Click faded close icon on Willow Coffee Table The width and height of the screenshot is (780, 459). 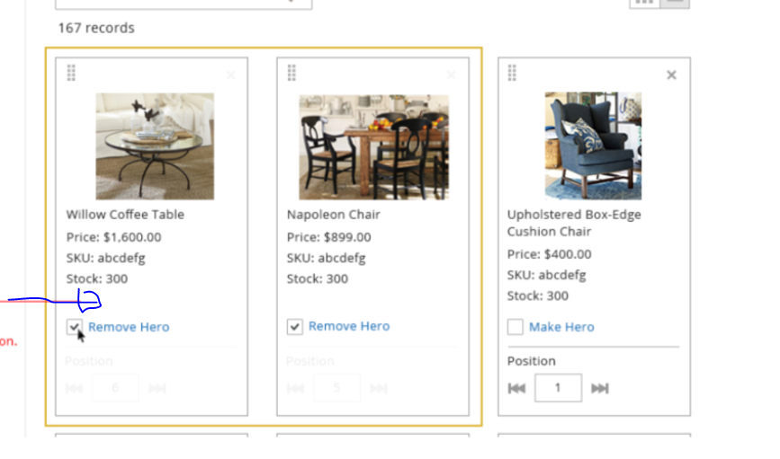(230, 75)
